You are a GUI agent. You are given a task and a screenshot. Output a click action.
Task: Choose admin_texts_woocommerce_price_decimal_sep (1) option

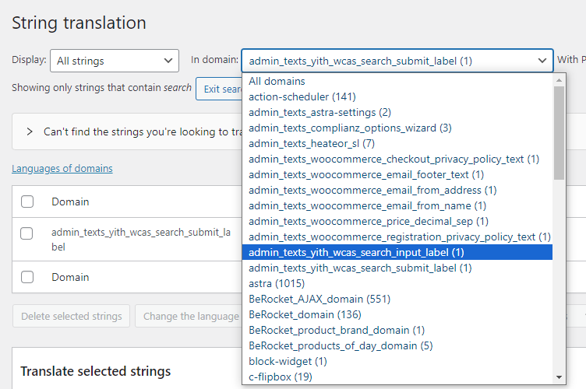point(397,221)
